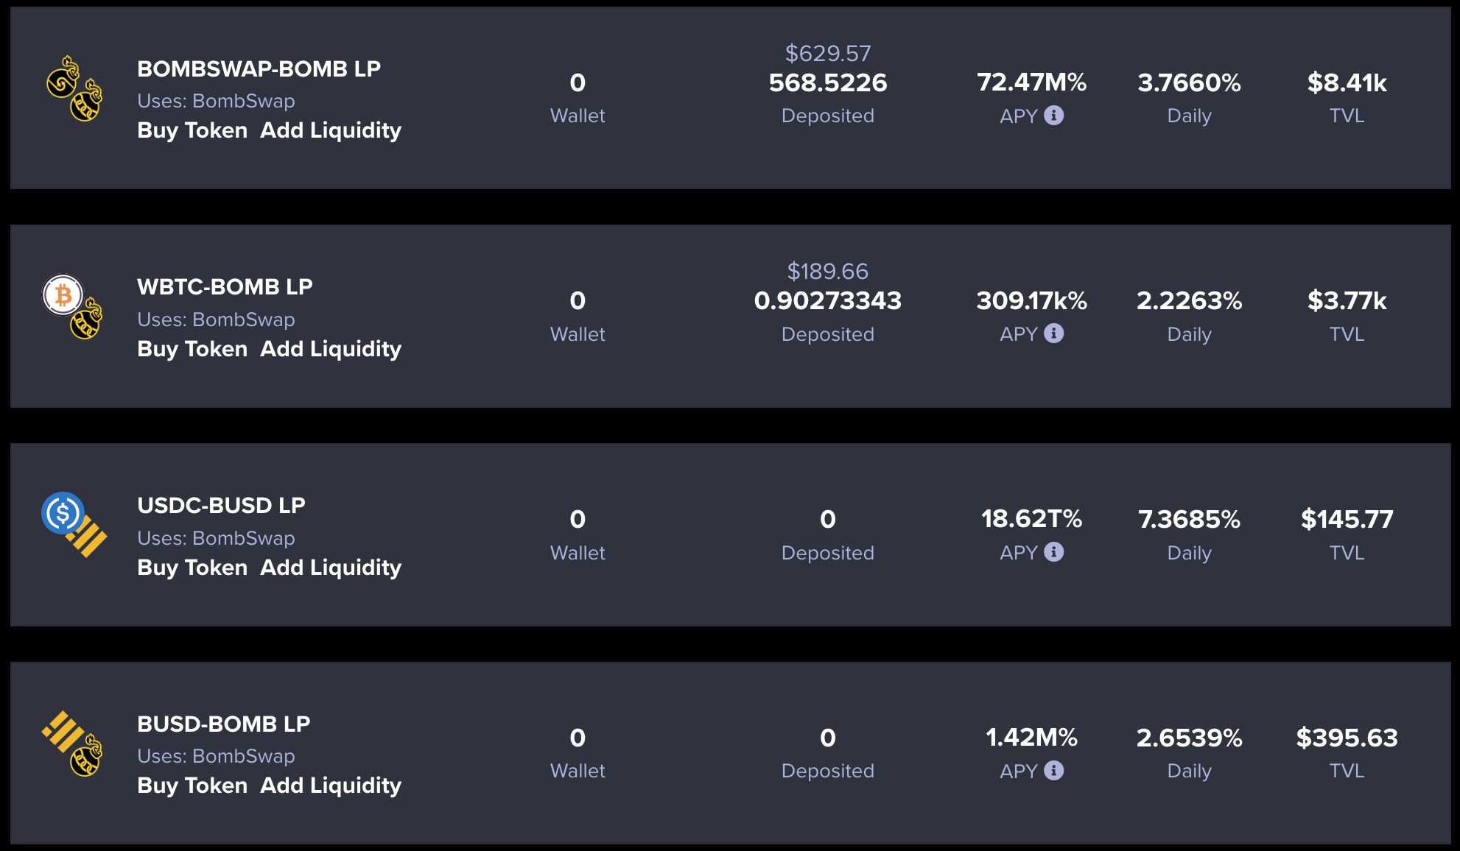The width and height of the screenshot is (1460, 851).
Task: Open APY info icon for BUSD-BOMB LP
Action: (x=1054, y=771)
